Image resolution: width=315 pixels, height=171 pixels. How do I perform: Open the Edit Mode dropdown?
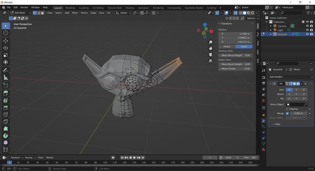pyautogui.click(x=21, y=13)
